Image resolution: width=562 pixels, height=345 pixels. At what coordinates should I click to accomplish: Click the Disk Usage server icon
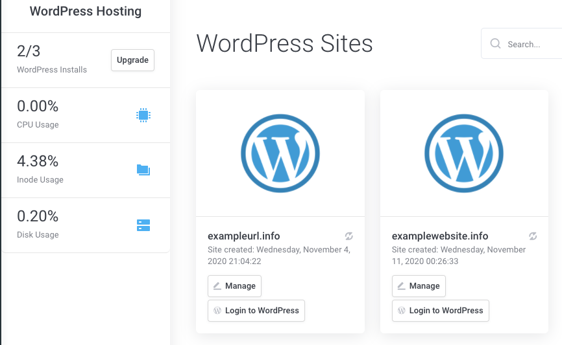point(143,225)
